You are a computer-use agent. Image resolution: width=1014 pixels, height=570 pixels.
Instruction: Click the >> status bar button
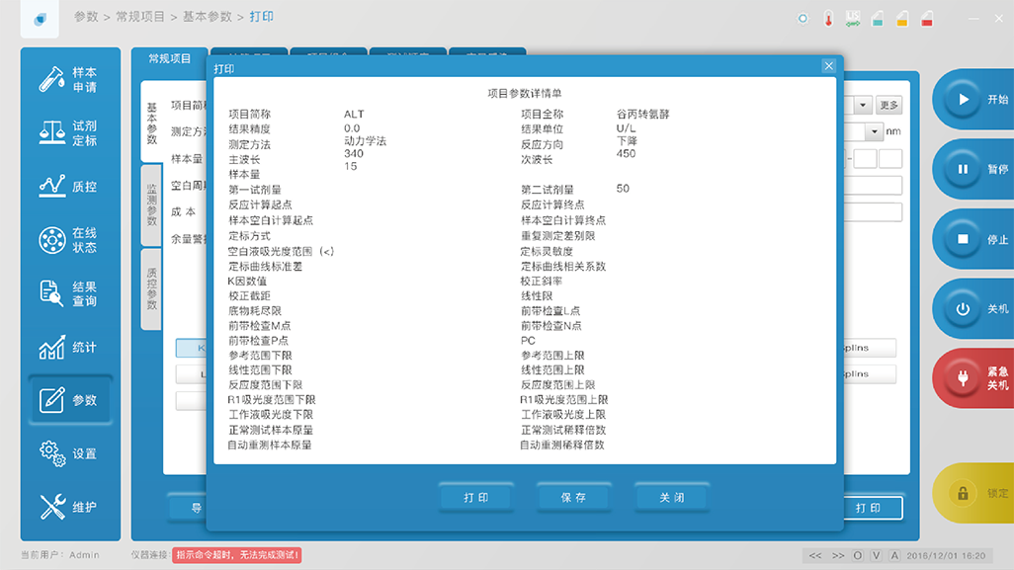pyautogui.click(x=838, y=556)
